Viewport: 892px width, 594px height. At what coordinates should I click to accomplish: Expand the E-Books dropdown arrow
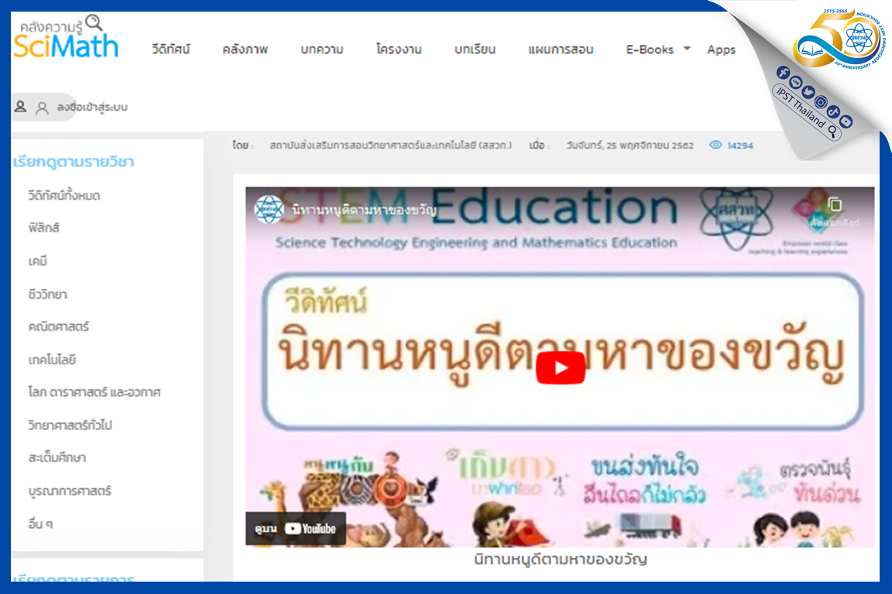[x=688, y=49]
